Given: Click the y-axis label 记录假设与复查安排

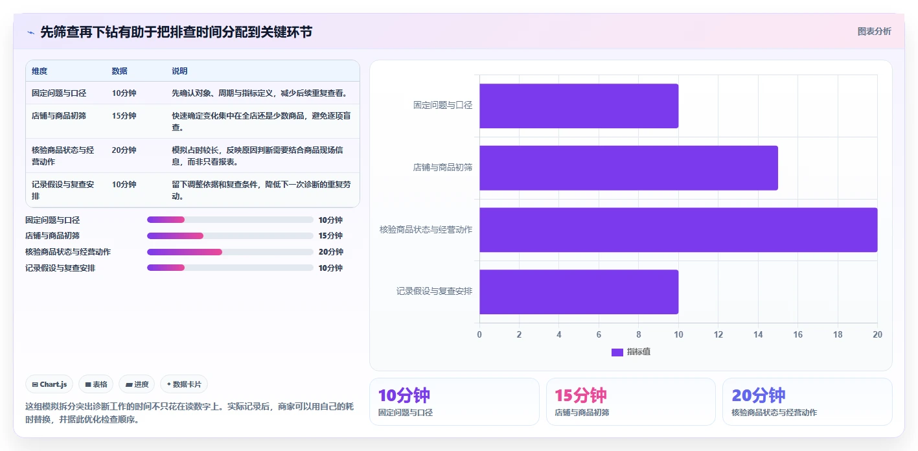Looking at the screenshot, I should [x=434, y=292].
